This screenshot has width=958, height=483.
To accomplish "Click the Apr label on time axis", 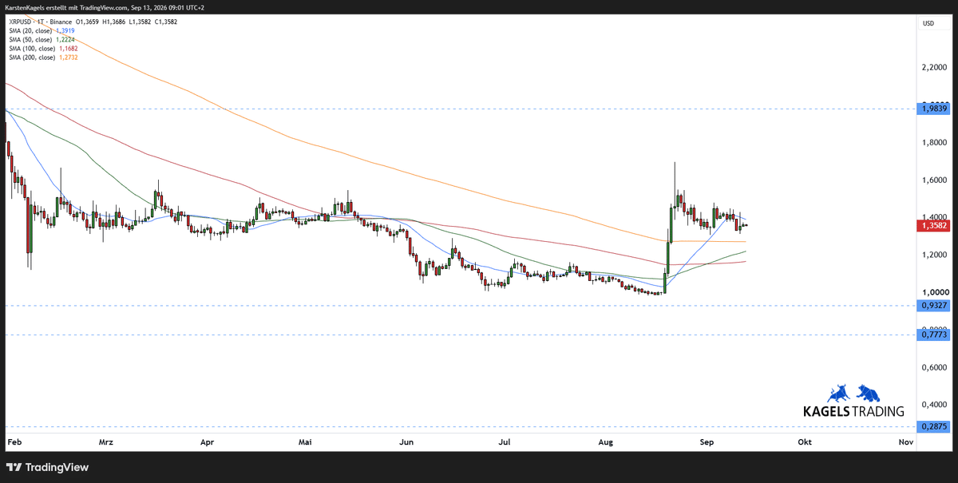I will (x=208, y=441).
